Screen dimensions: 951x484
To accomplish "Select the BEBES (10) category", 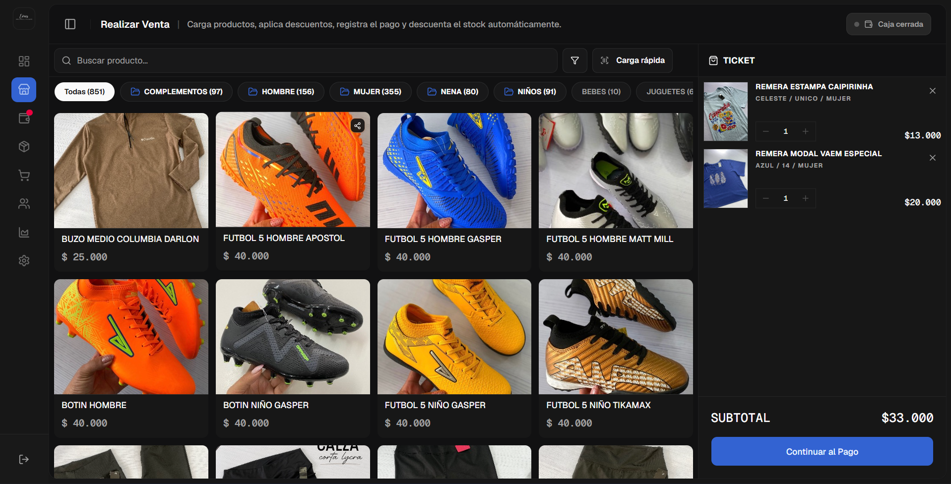I will pos(601,92).
